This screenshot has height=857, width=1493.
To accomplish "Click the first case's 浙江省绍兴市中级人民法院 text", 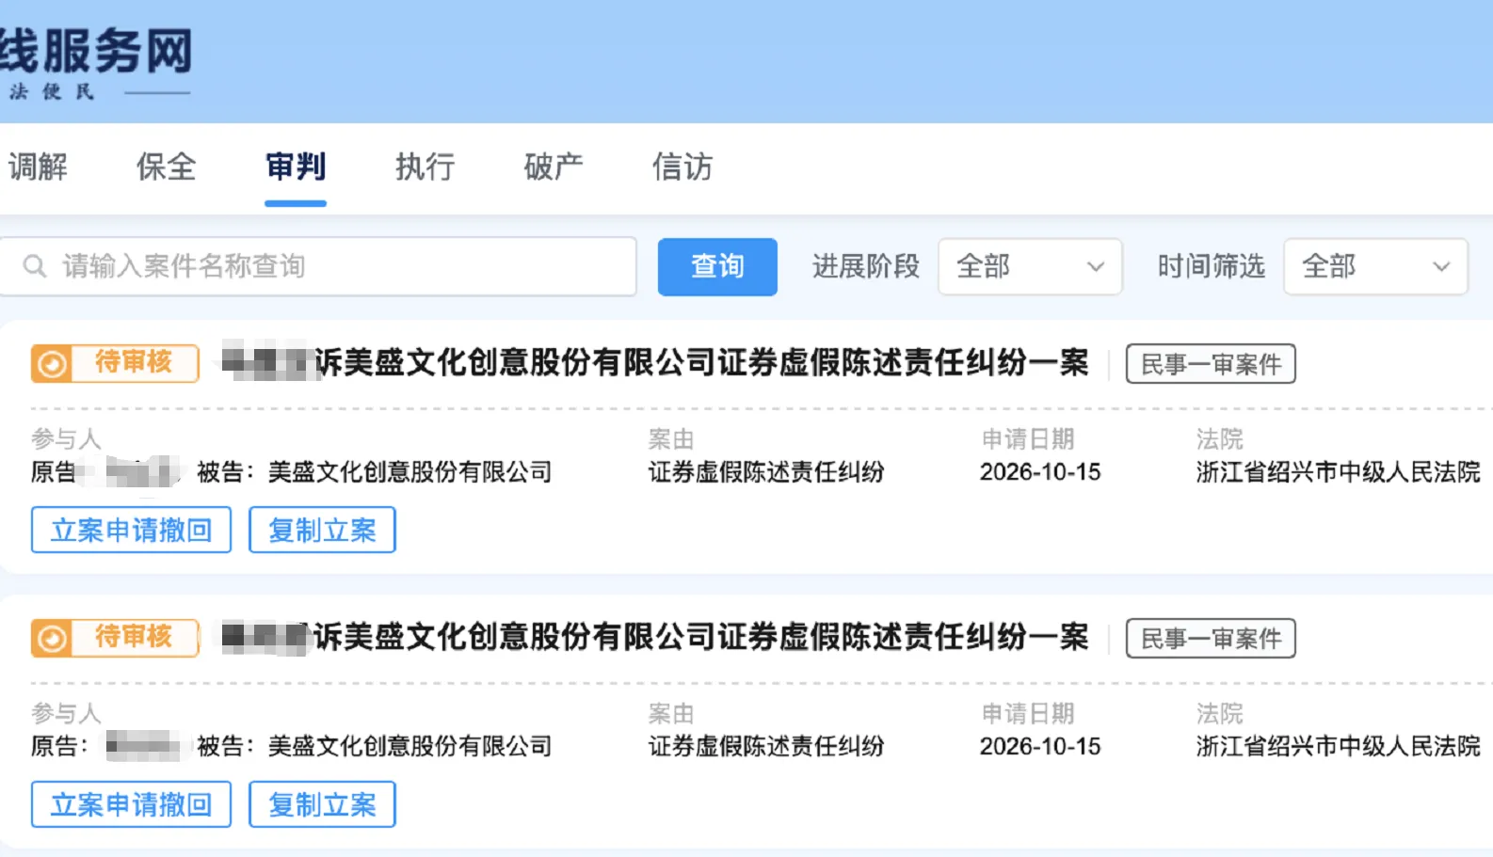I will [x=1338, y=471].
